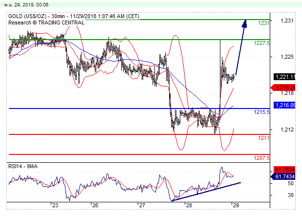This screenshot has height=217, width=302.
Task: Click the 'Research © TRADING CENTRAL' credit text
Action: pyautogui.click(x=46, y=22)
